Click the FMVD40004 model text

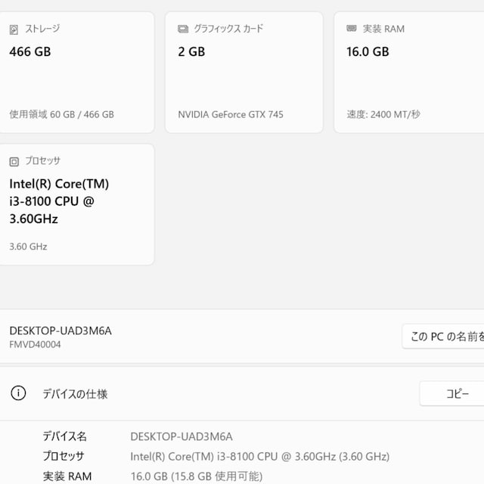[35, 345]
